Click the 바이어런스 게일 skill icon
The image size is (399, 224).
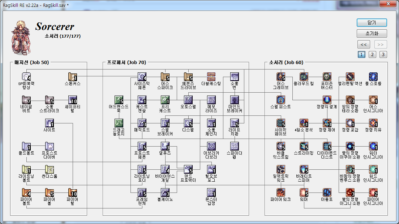click(165, 169)
